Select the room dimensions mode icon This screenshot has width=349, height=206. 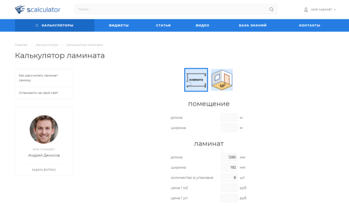pyautogui.click(x=196, y=80)
